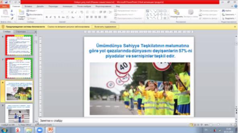Justify the text
238x133 pixels.
pos(100,17)
